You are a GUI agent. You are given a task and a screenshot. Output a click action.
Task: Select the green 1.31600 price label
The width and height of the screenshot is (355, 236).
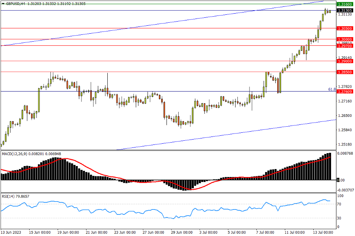(x=345, y=4)
